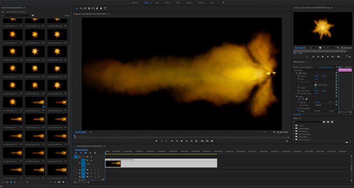
Task: Open the Find icon in Project panel
Action: 55,182
